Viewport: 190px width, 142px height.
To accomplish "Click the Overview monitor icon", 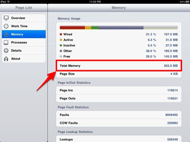I will coord(6,18).
